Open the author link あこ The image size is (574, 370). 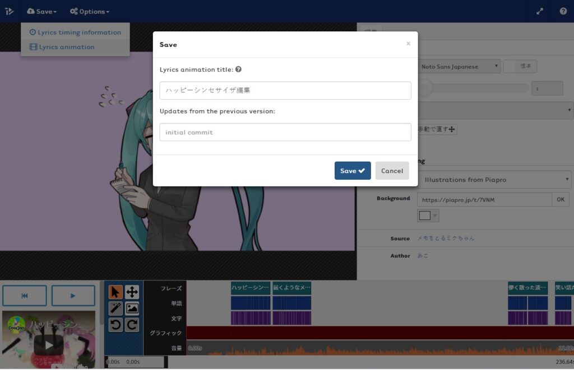click(x=424, y=255)
